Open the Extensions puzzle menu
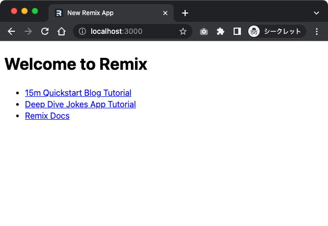Screen dimensions: 328x226 coord(220,31)
